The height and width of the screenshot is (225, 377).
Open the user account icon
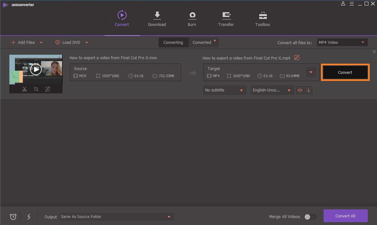click(343, 4)
